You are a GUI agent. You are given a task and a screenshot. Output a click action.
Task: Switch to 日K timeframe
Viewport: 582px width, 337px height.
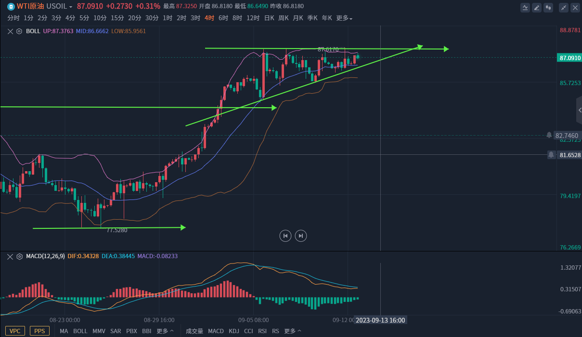point(269,18)
